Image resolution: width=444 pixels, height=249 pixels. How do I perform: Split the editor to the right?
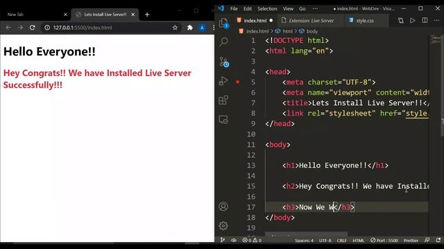425,20
